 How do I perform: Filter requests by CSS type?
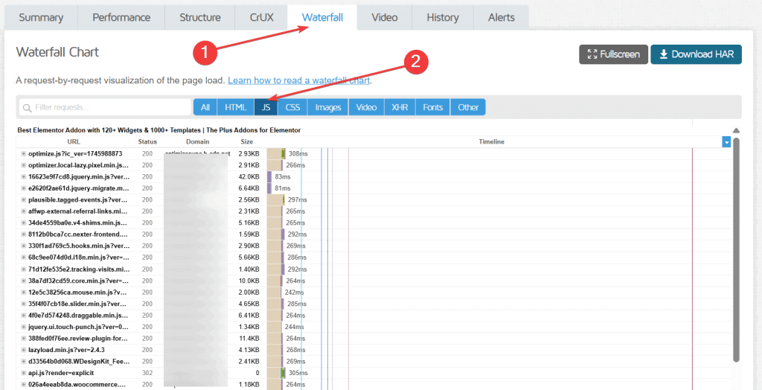(292, 107)
